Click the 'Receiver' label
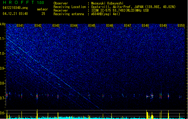The height and width of the screenshot is (119, 188). (61, 10)
